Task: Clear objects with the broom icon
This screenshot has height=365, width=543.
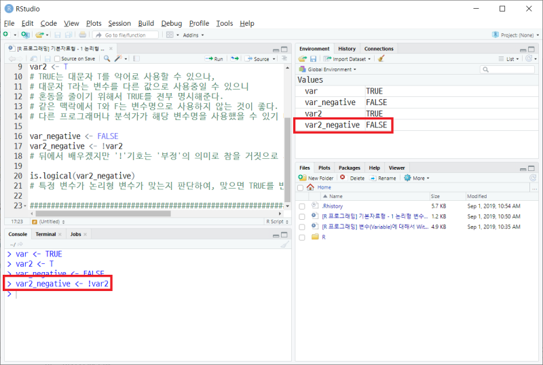Action: [x=381, y=58]
